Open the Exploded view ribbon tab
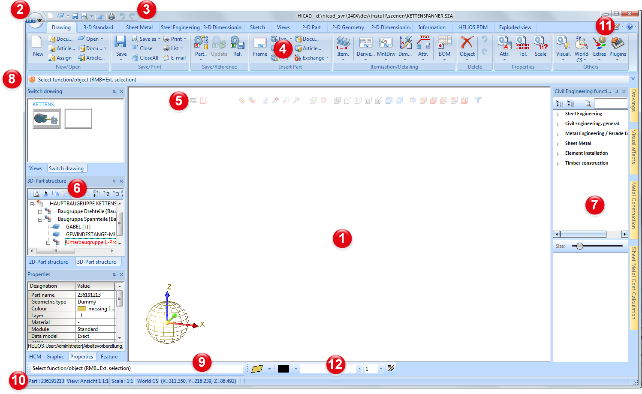 [515, 27]
